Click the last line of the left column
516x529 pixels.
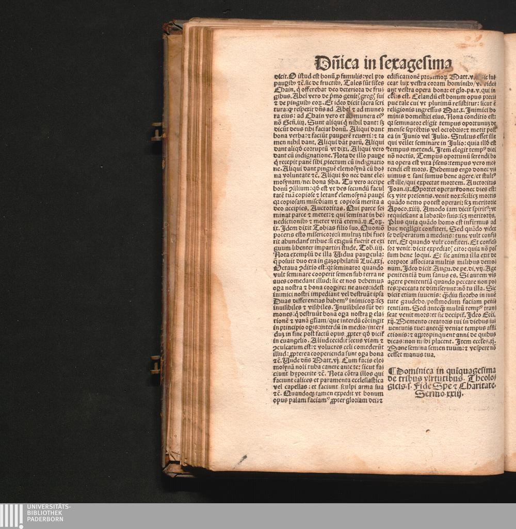pos(328,401)
